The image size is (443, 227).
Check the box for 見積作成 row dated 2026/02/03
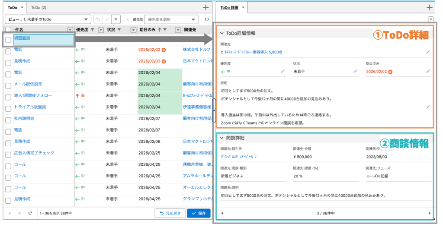pos(8,63)
